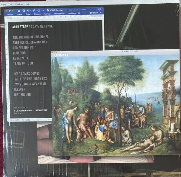
Task: Click the 47 words count in status bar
Action: (x=26, y=120)
